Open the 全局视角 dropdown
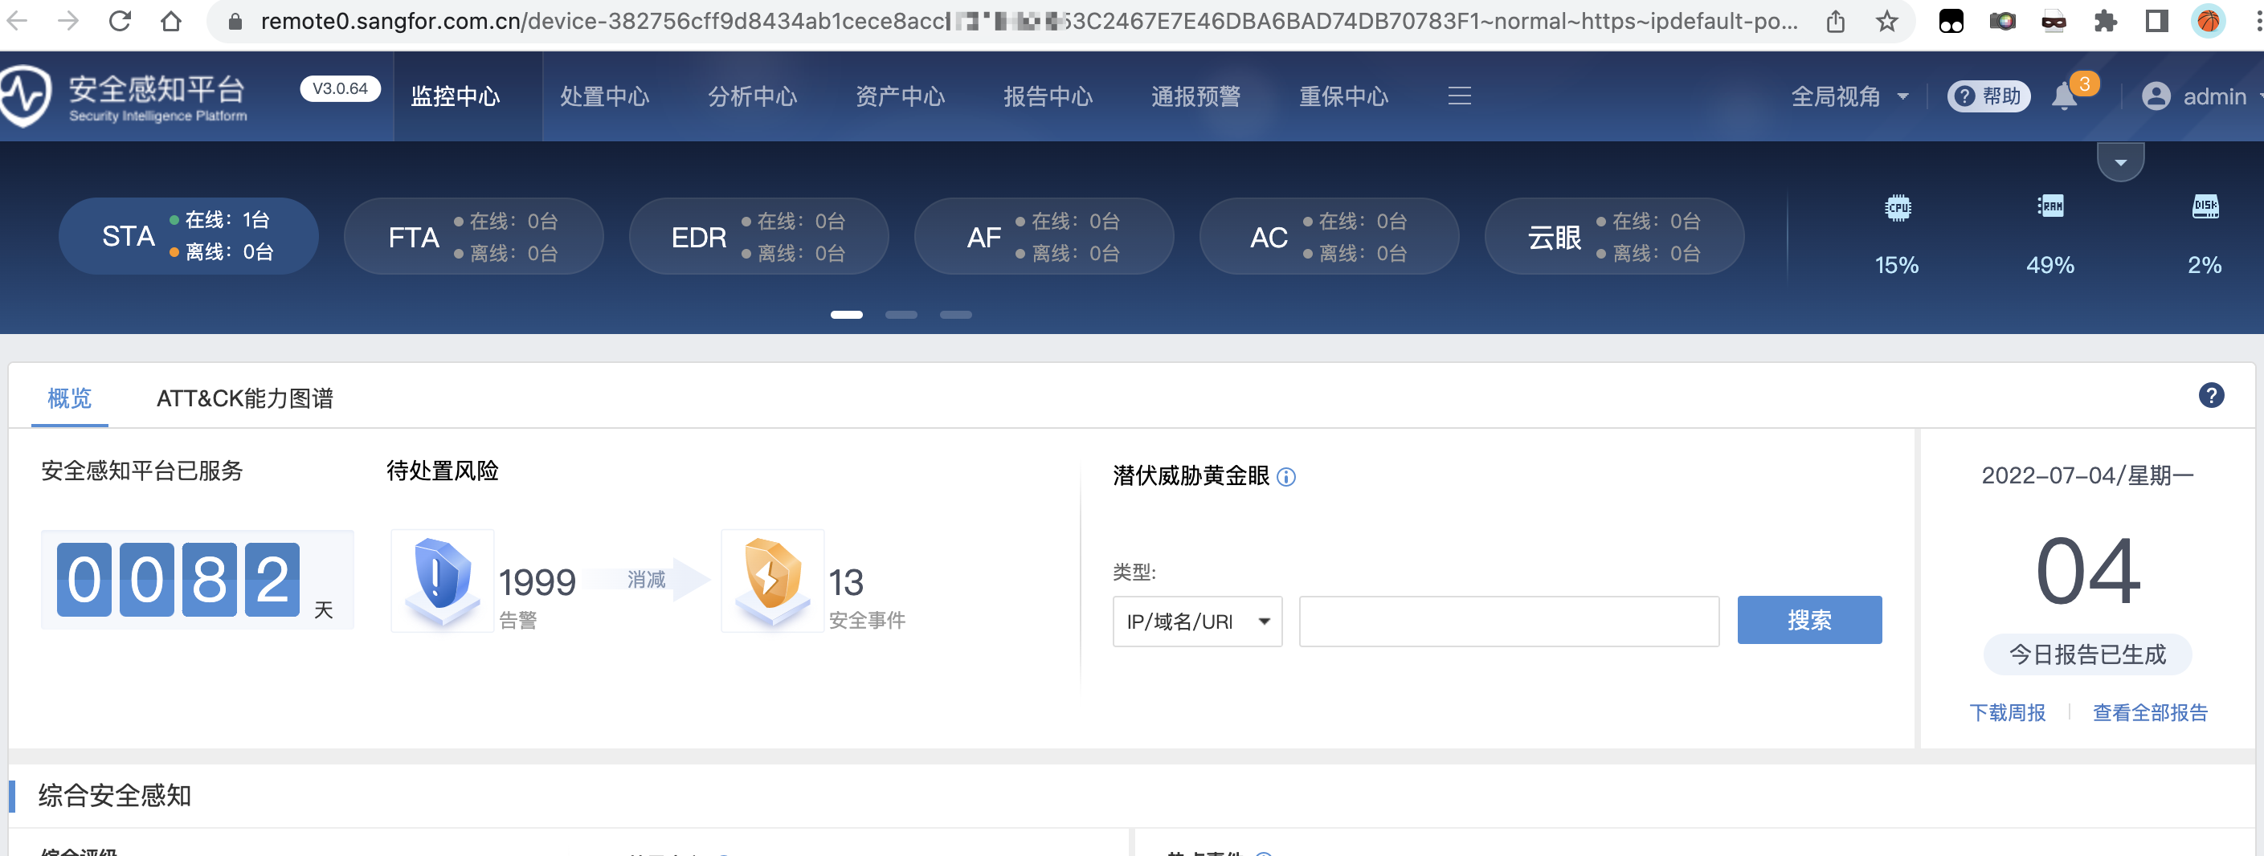 (1849, 96)
